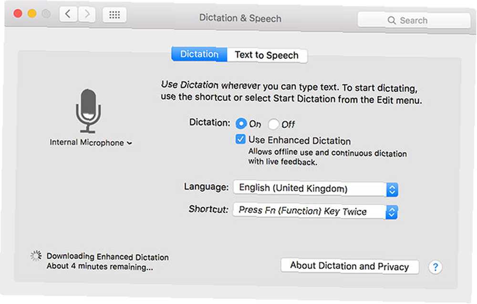Click the red close window button
The height and width of the screenshot is (304, 477).
tap(18, 13)
